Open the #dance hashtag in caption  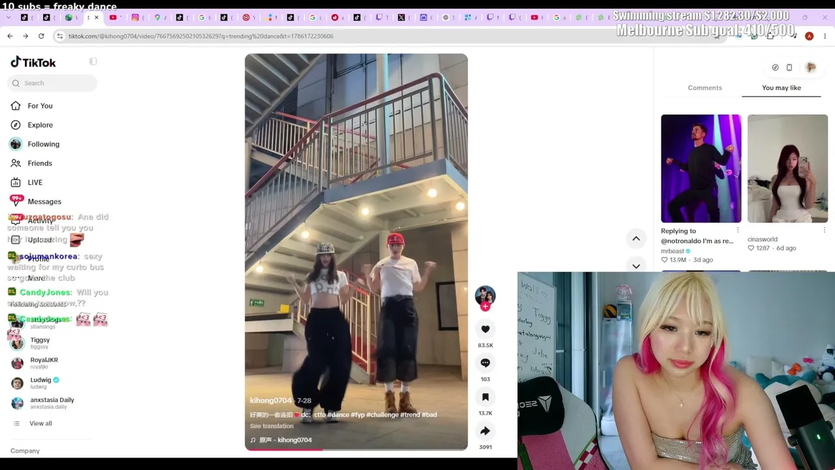(338, 415)
